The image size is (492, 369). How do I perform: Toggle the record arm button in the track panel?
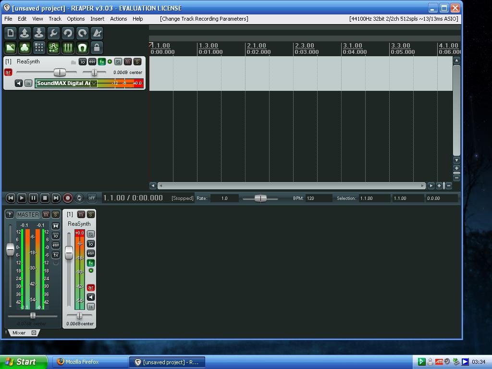(x=8, y=73)
